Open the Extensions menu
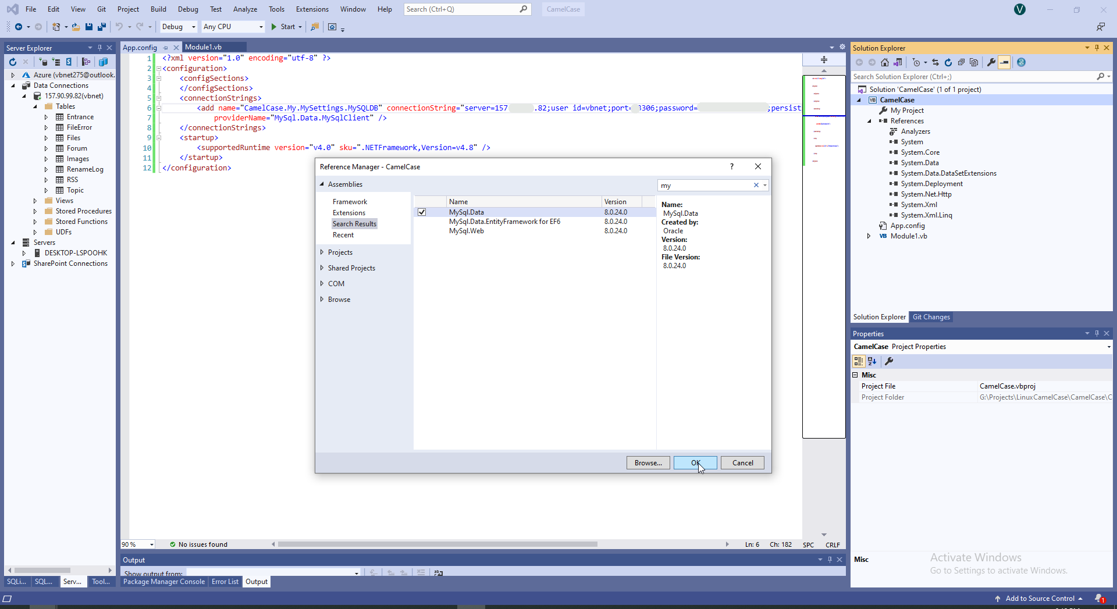This screenshot has height=609, width=1117. (x=312, y=9)
